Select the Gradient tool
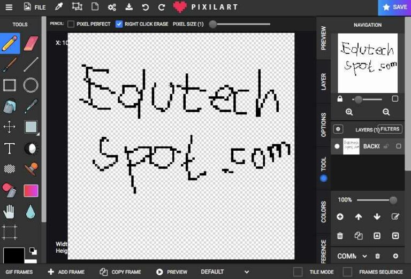 (31, 190)
